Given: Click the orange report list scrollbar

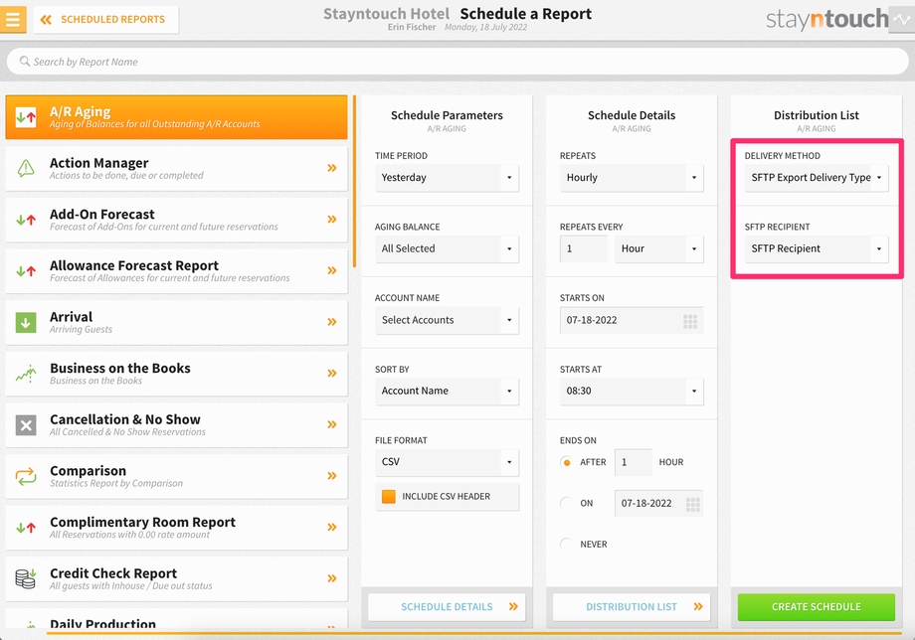Looking at the screenshot, I should click(354, 181).
